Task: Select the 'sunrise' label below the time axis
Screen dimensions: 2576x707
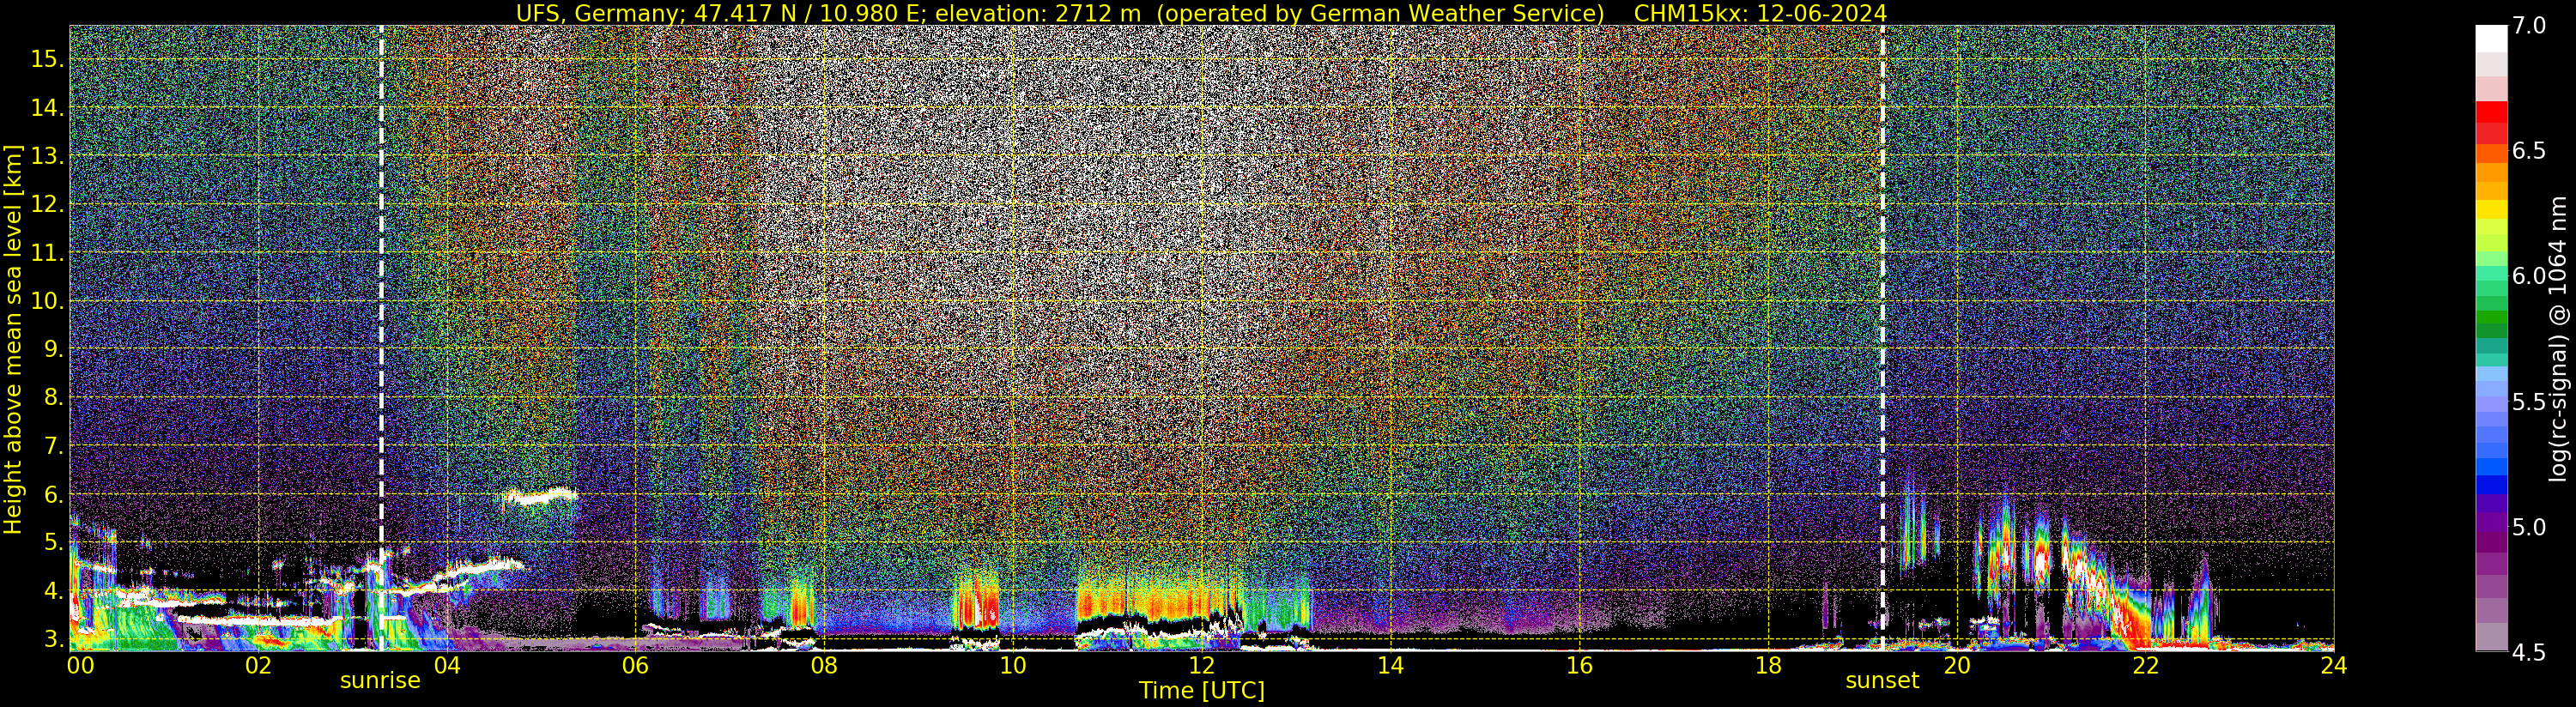Action: tap(380, 681)
